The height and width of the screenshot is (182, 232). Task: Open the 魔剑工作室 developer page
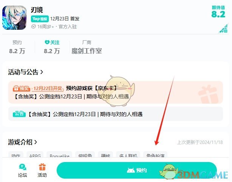click(x=87, y=51)
